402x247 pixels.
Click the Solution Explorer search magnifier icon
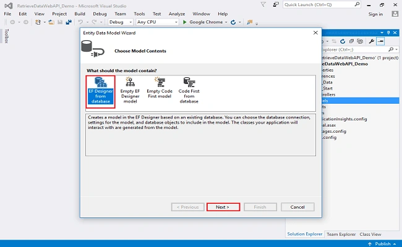click(391, 49)
